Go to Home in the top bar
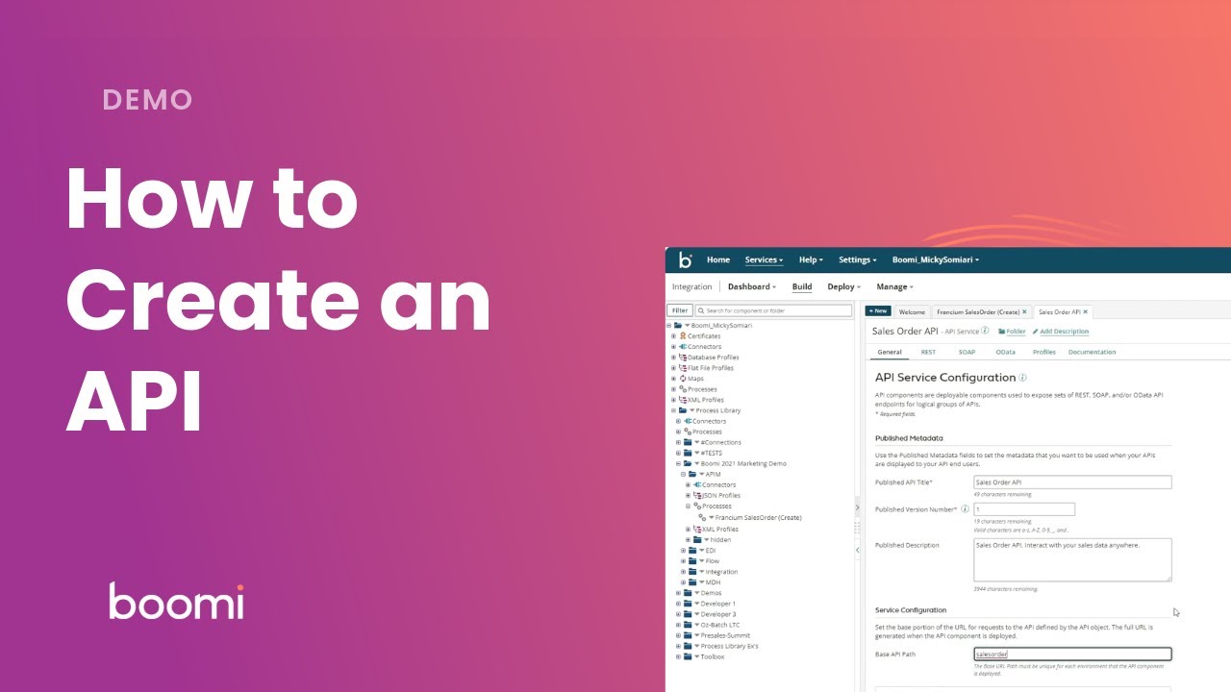1231x692 pixels. 718,259
